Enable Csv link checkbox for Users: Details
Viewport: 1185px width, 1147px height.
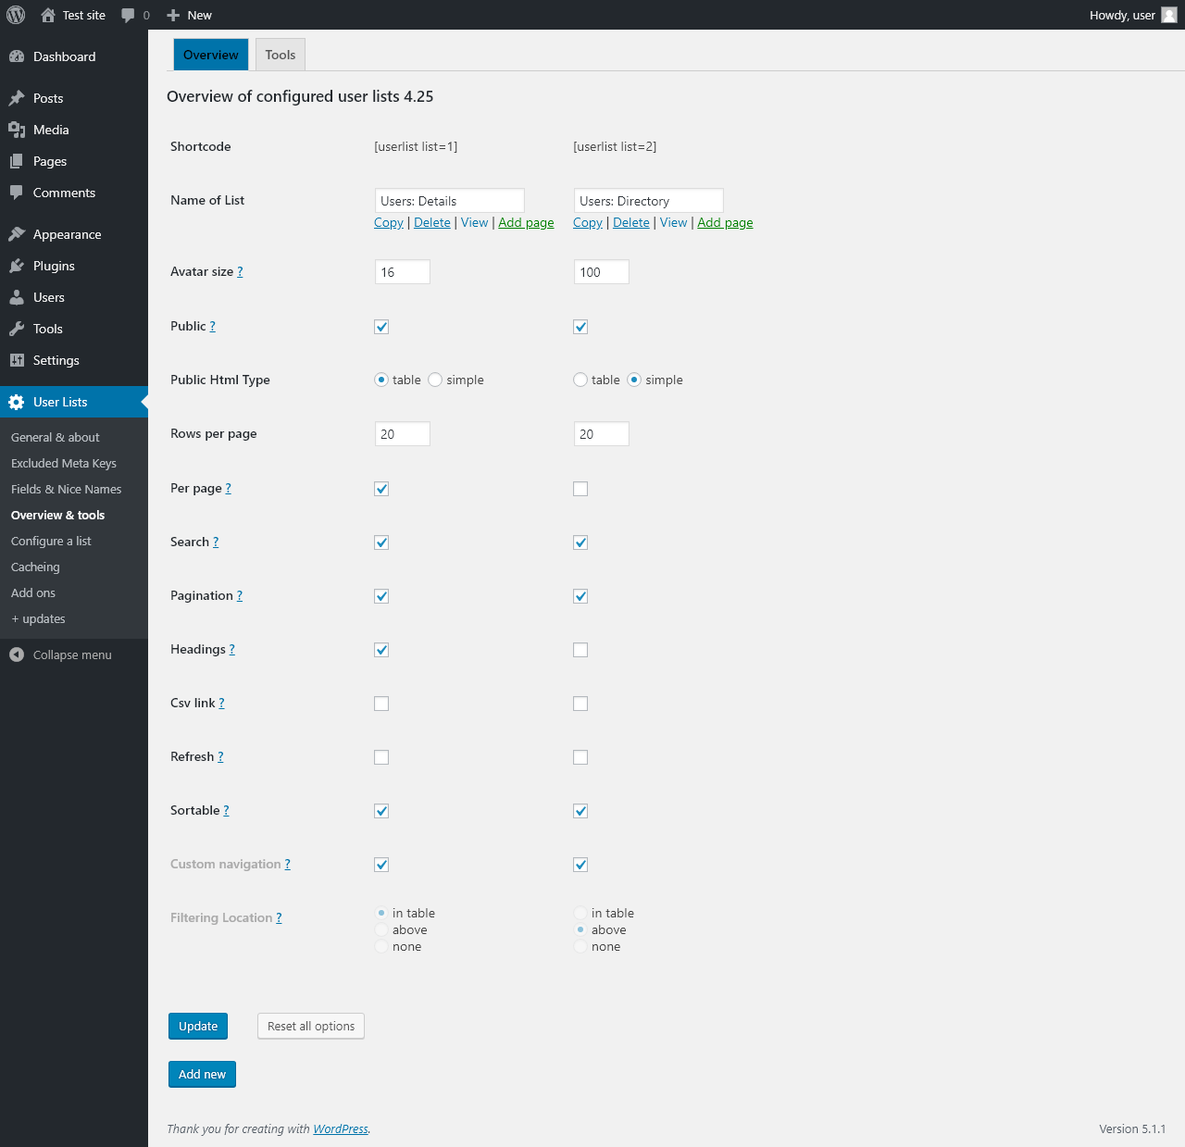click(381, 704)
